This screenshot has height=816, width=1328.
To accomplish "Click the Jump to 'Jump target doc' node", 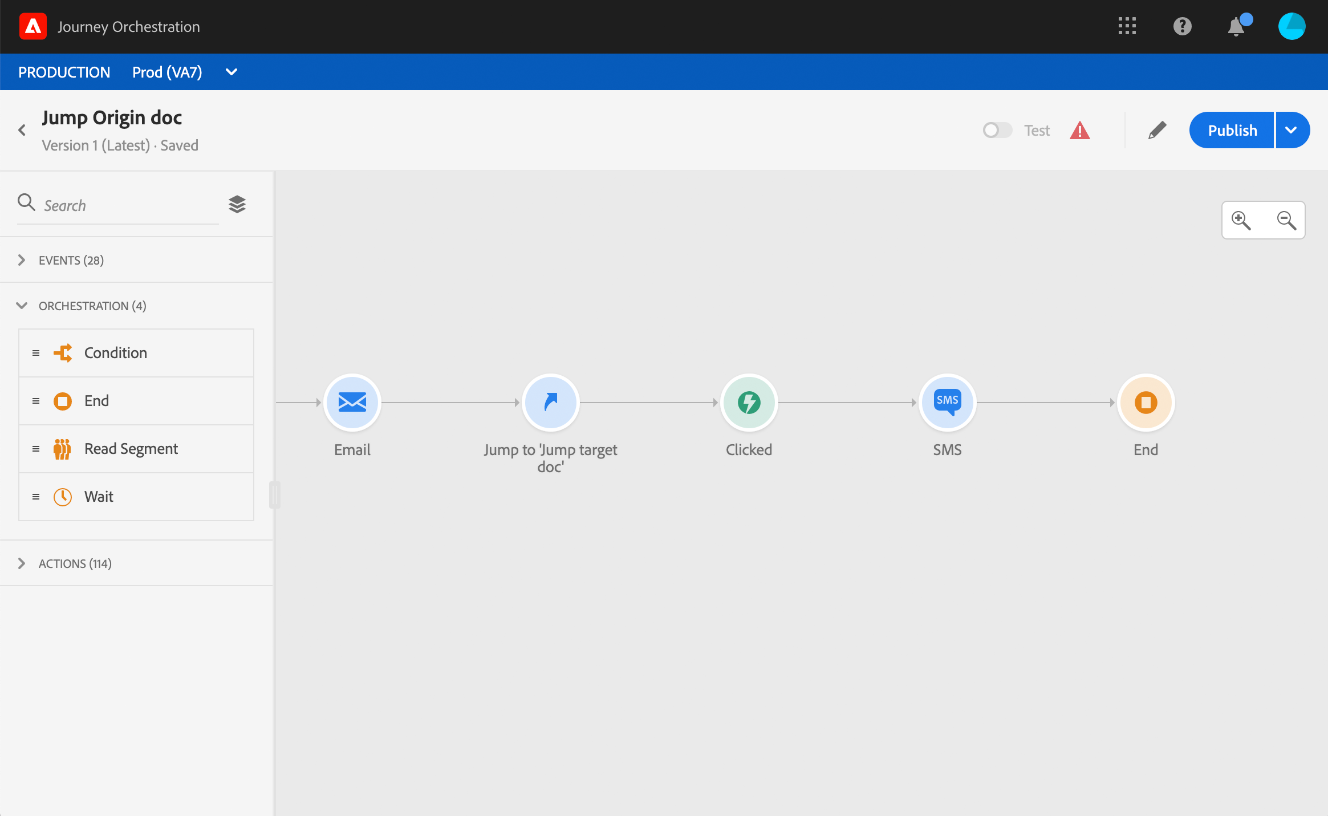I will coord(550,401).
